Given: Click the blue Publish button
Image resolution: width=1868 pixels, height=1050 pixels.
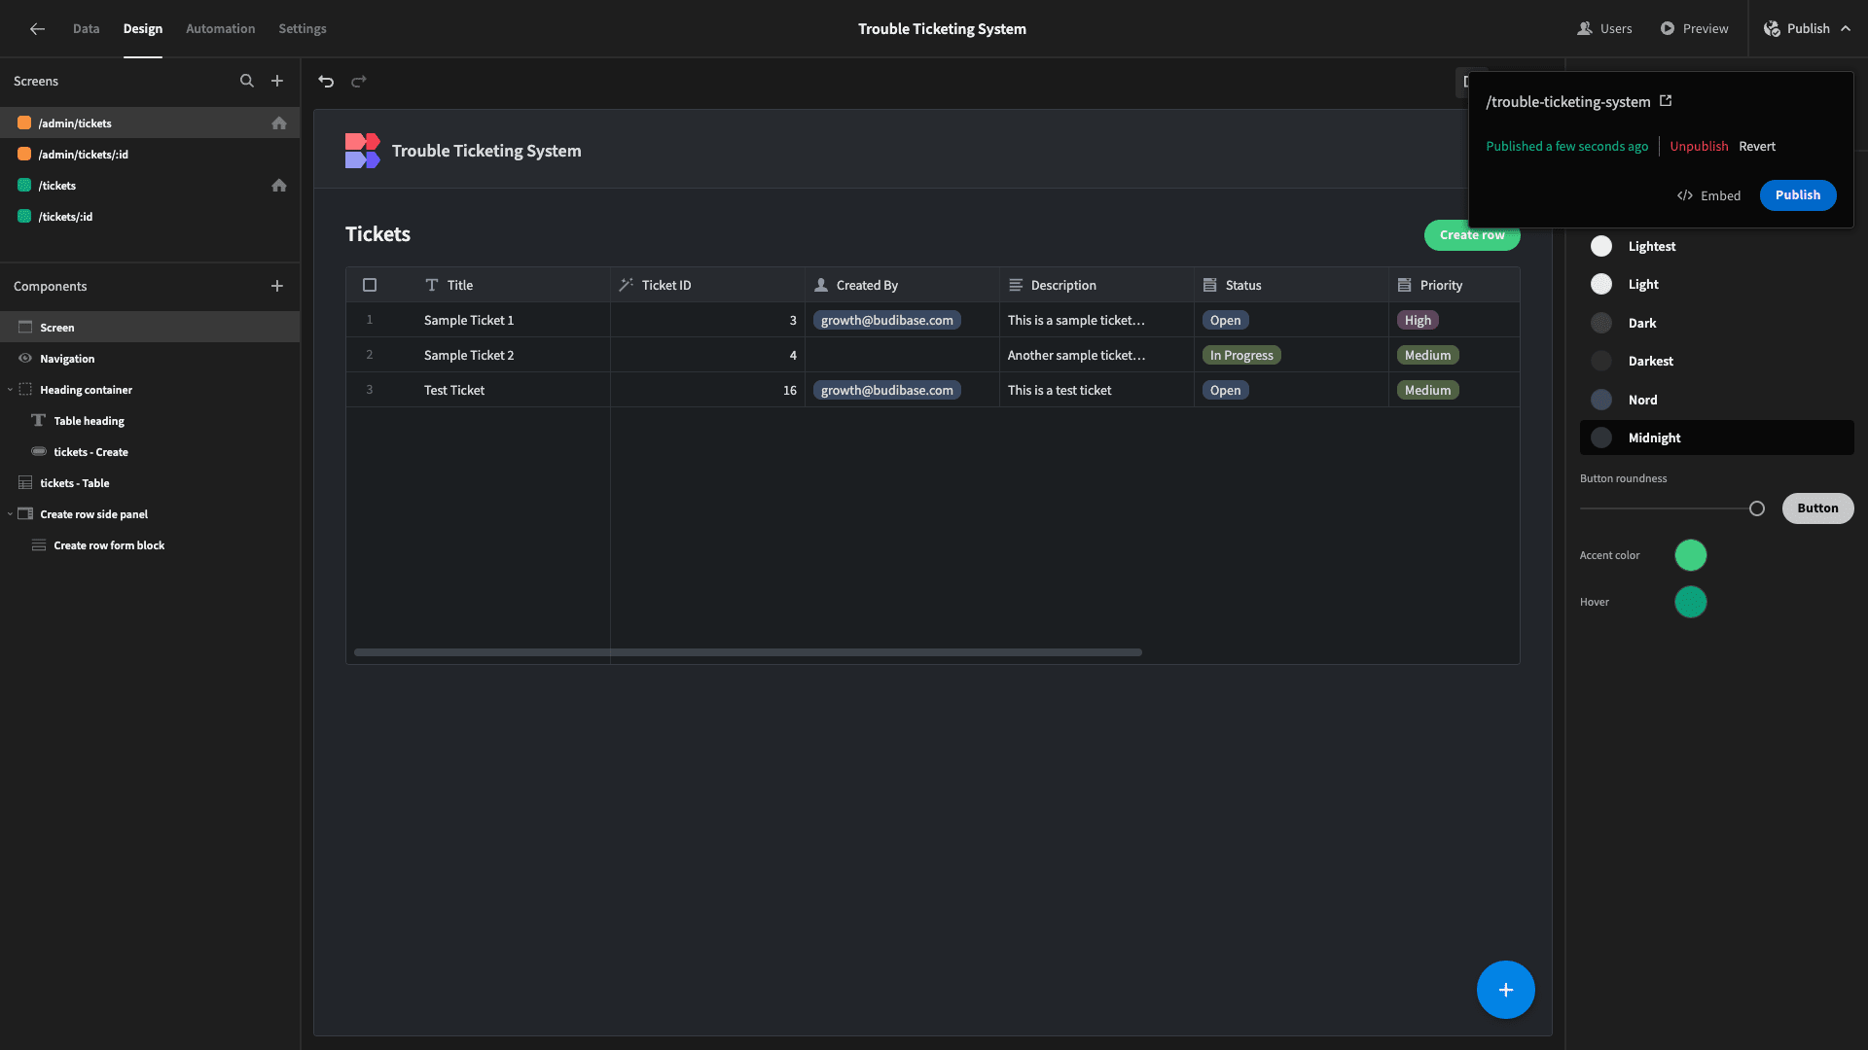Looking at the screenshot, I should (x=1797, y=195).
